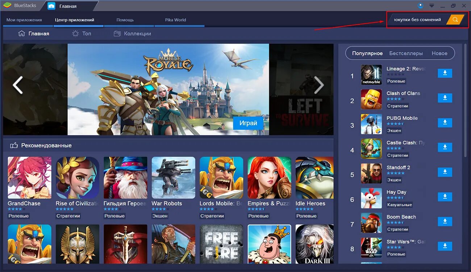471x272 pixels.
Task: Open Lineage 2 app icon in list
Action: tap(371, 75)
